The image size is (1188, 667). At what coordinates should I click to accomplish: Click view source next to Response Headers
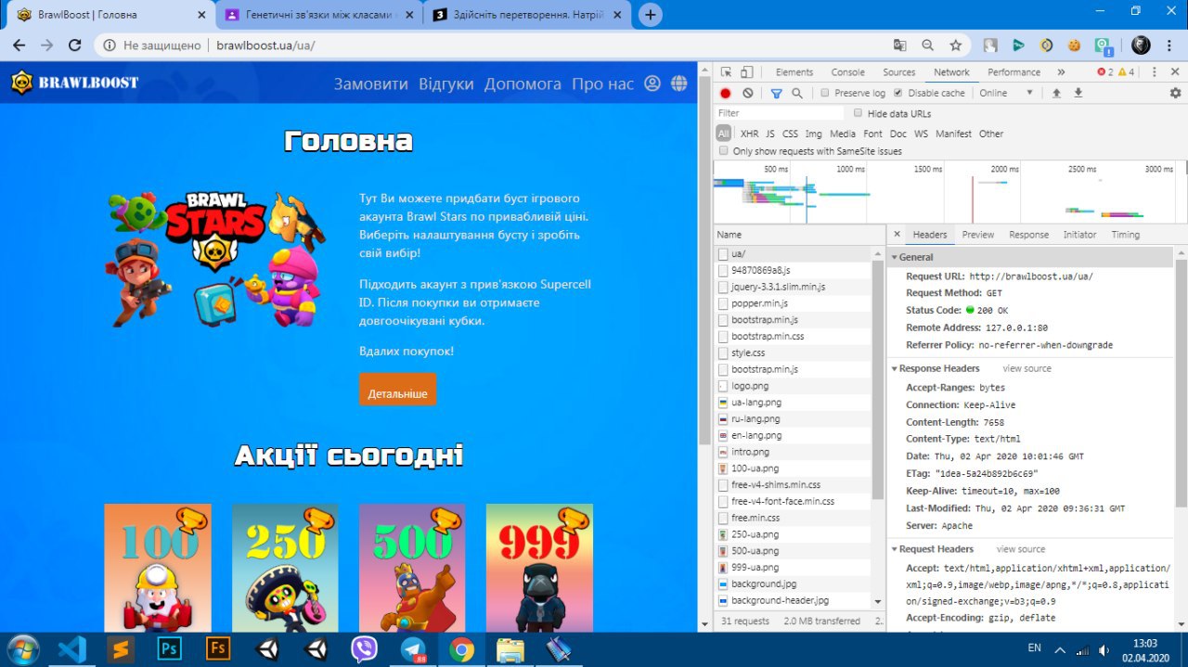1027,368
